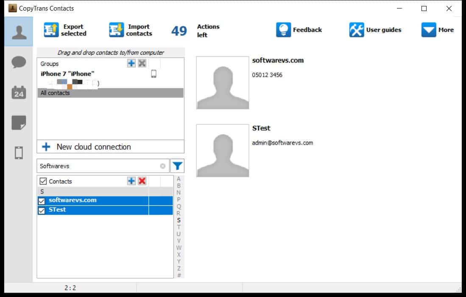Open the Notes sidebar icon
466x297 pixels.
[x=19, y=123]
